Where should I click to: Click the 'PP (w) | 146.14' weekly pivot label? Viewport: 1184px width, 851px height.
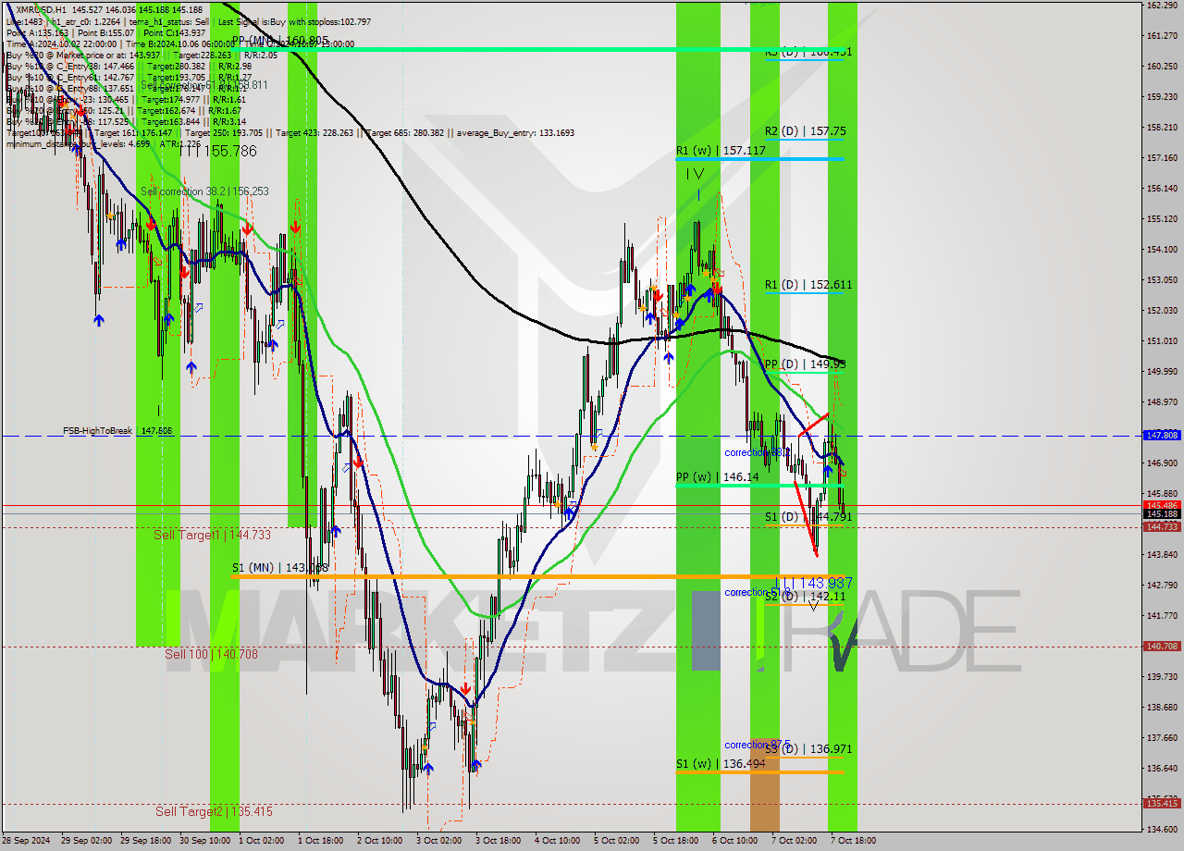point(717,477)
